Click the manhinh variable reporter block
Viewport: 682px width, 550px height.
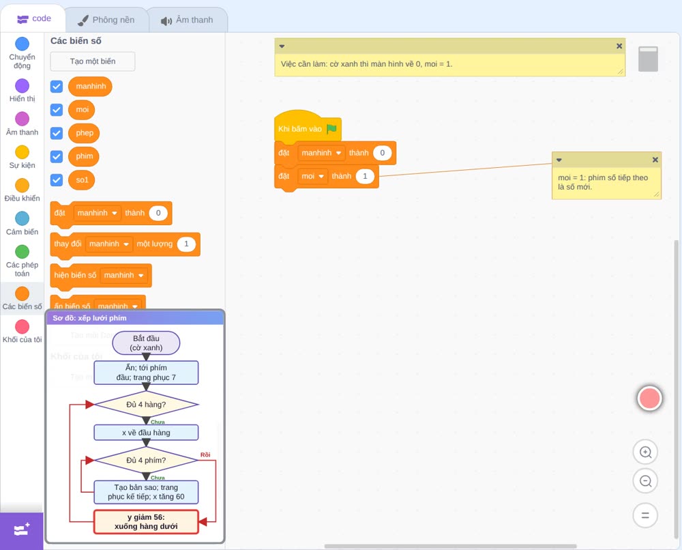pos(91,86)
